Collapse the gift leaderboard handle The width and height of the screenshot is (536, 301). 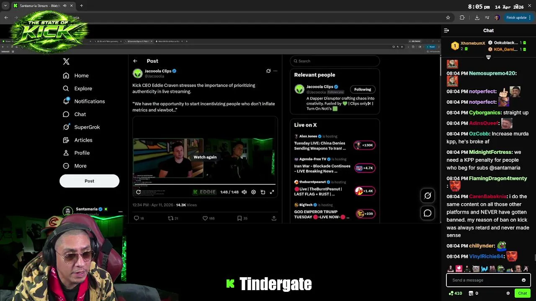[488, 57]
